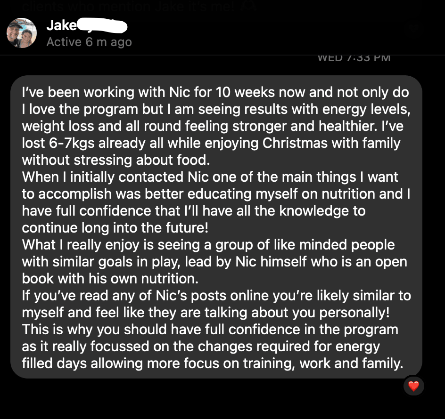This screenshot has width=445, height=419.
Task: Click the WED 7:33 PM timestamp
Action: (354, 58)
